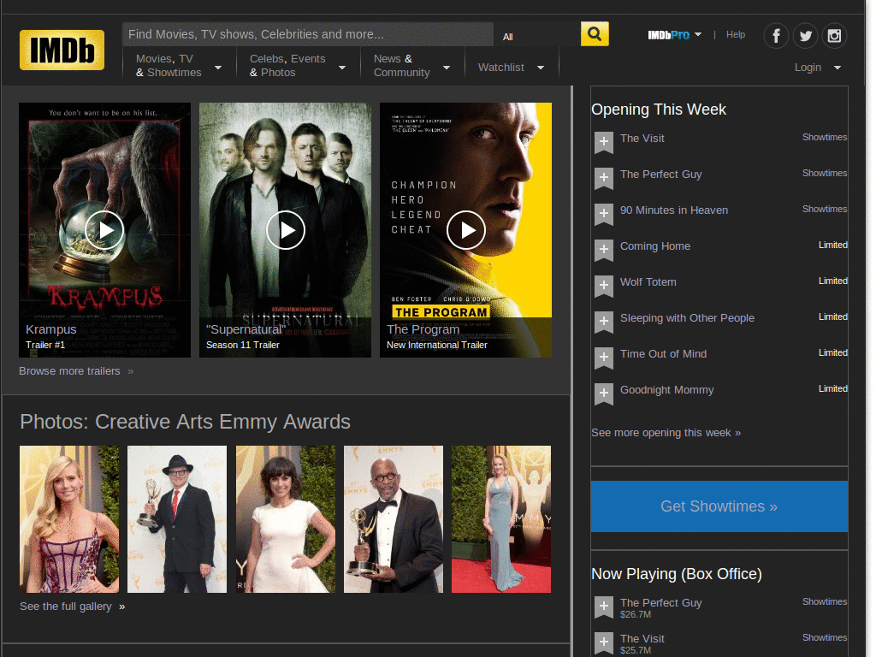This screenshot has height=657, width=876.
Task: Click the yellow search magnifier icon
Action: (x=595, y=33)
